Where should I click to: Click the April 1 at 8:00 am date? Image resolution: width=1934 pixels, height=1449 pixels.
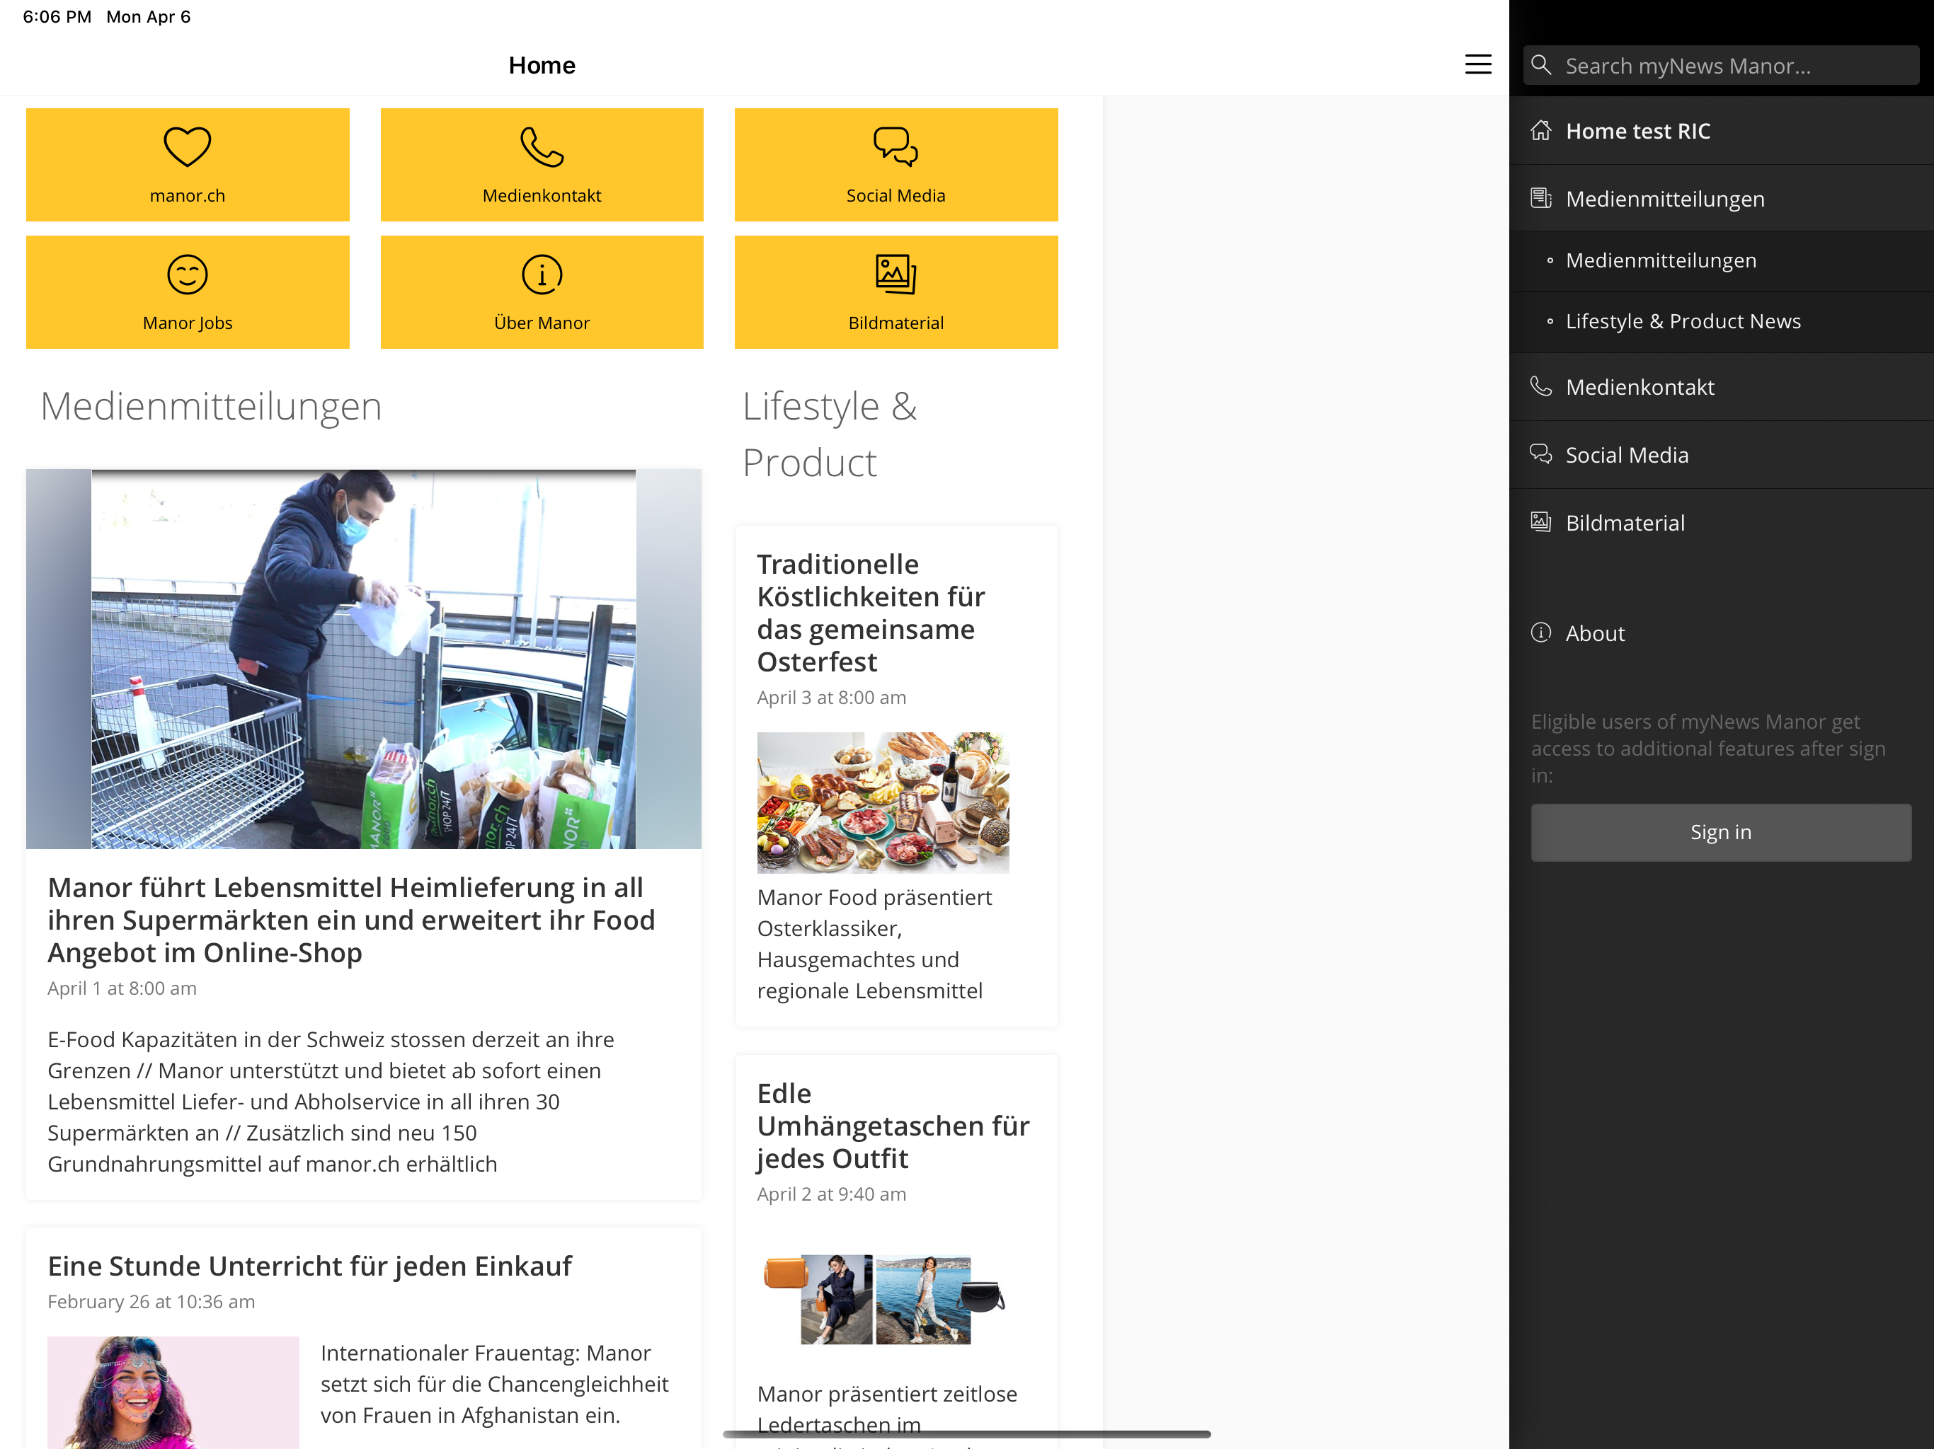pos(122,988)
